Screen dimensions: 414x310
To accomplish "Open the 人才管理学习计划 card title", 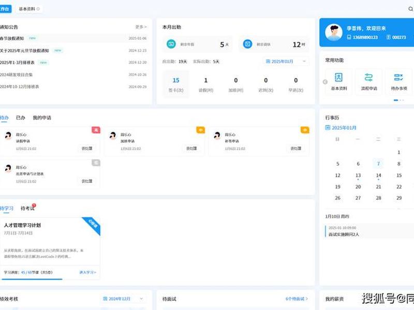I will pos(22,225).
